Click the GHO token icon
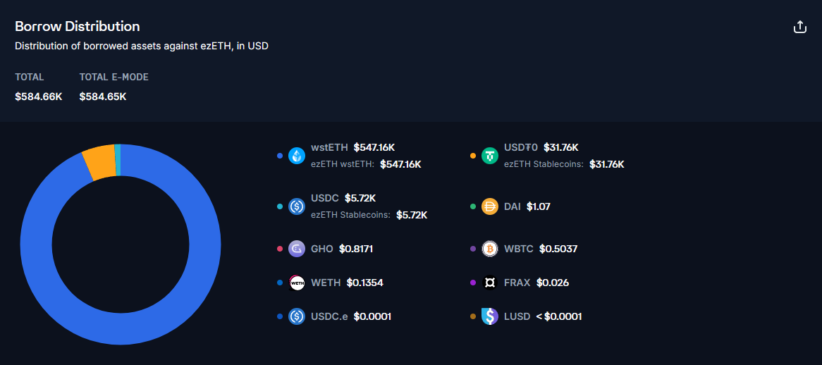This screenshot has width=822, height=365. pos(297,249)
